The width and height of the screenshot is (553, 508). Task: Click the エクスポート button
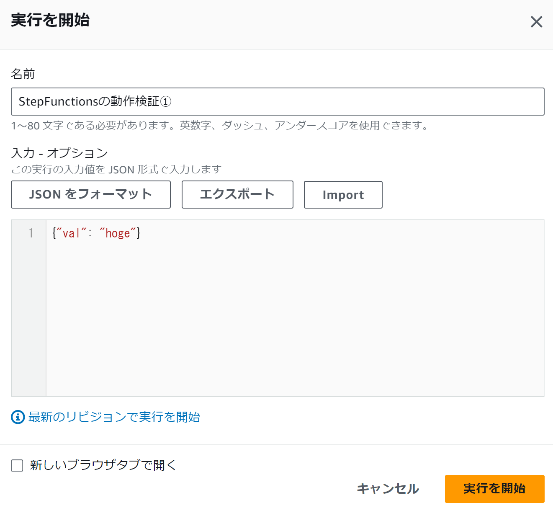[237, 194]
